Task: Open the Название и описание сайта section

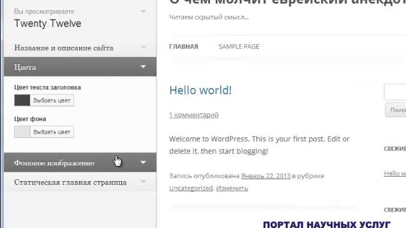Action: click(80, 47)
